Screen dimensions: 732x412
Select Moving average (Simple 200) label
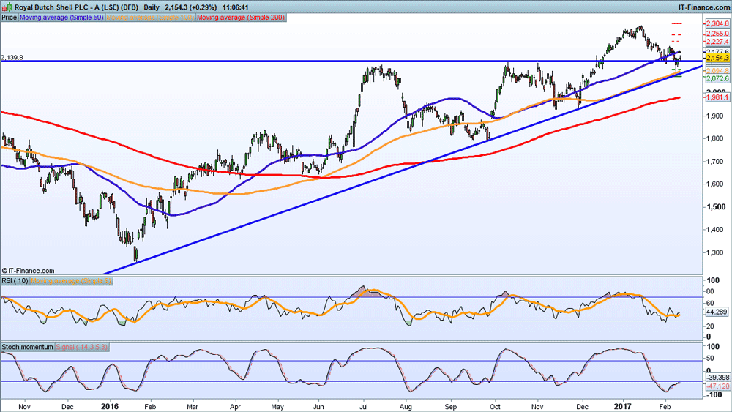pyautogui.click(x=241, y=16)
